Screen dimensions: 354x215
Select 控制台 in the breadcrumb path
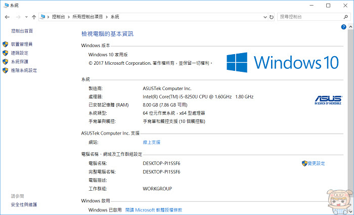click(x=59, y=17)
